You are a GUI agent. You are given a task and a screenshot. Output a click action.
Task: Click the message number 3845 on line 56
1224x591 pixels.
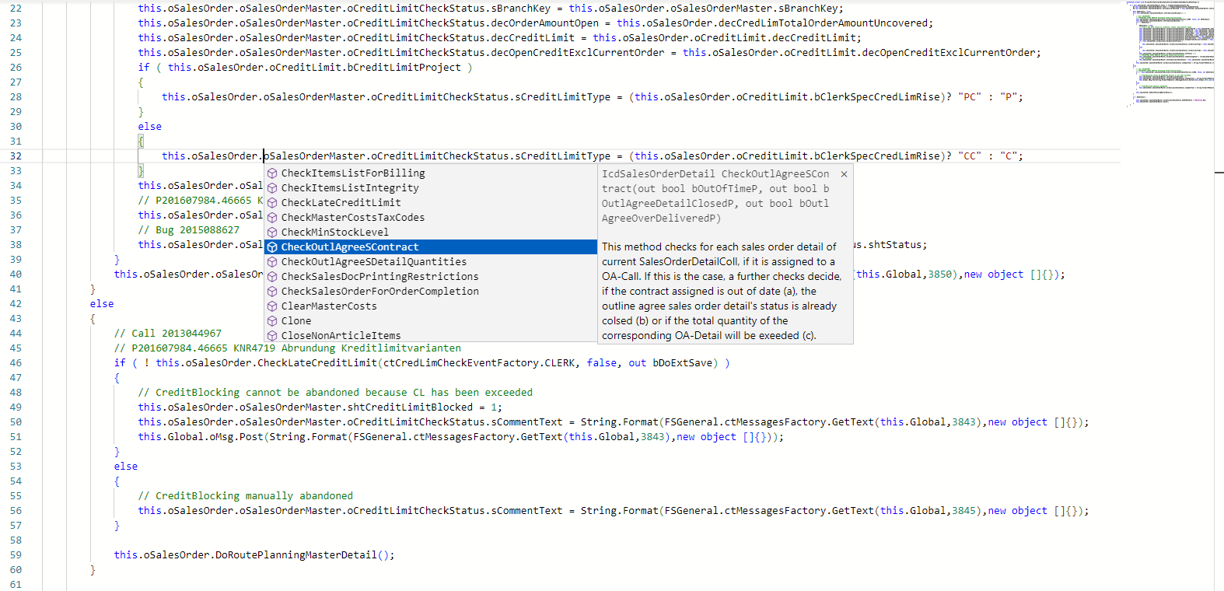(963, 511)
